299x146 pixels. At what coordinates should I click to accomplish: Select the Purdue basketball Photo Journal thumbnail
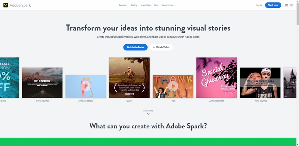(x=260, y=83)
